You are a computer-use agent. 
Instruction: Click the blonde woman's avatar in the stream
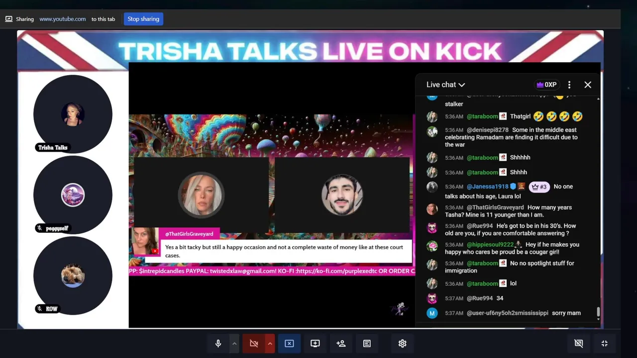pyautogui.click(x=201, y=194)
